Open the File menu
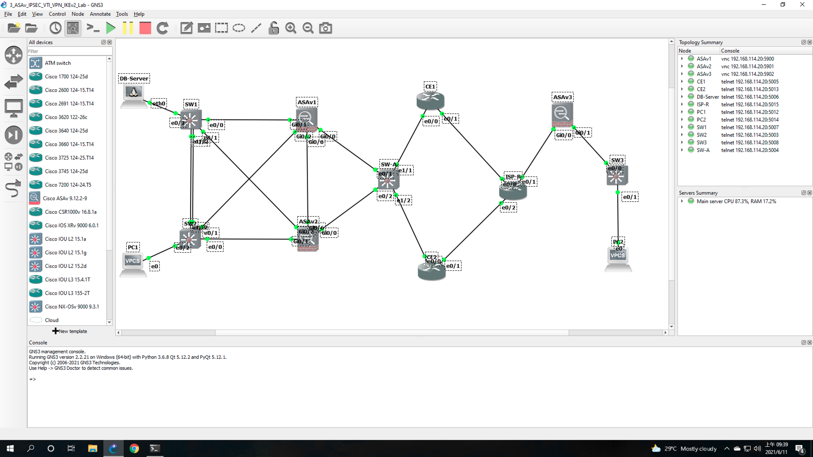813x457 pixels. (x=8, y=14)
